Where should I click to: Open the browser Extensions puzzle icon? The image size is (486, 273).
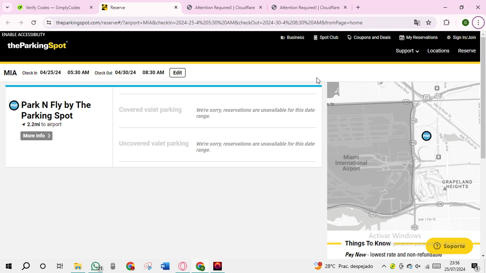pyautogui.click(x=446, y=23)
